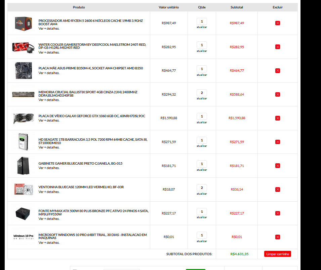Screen dimensions: 321x270
Task: Open the Galax video card thumbnail
Action: (23, 118)
